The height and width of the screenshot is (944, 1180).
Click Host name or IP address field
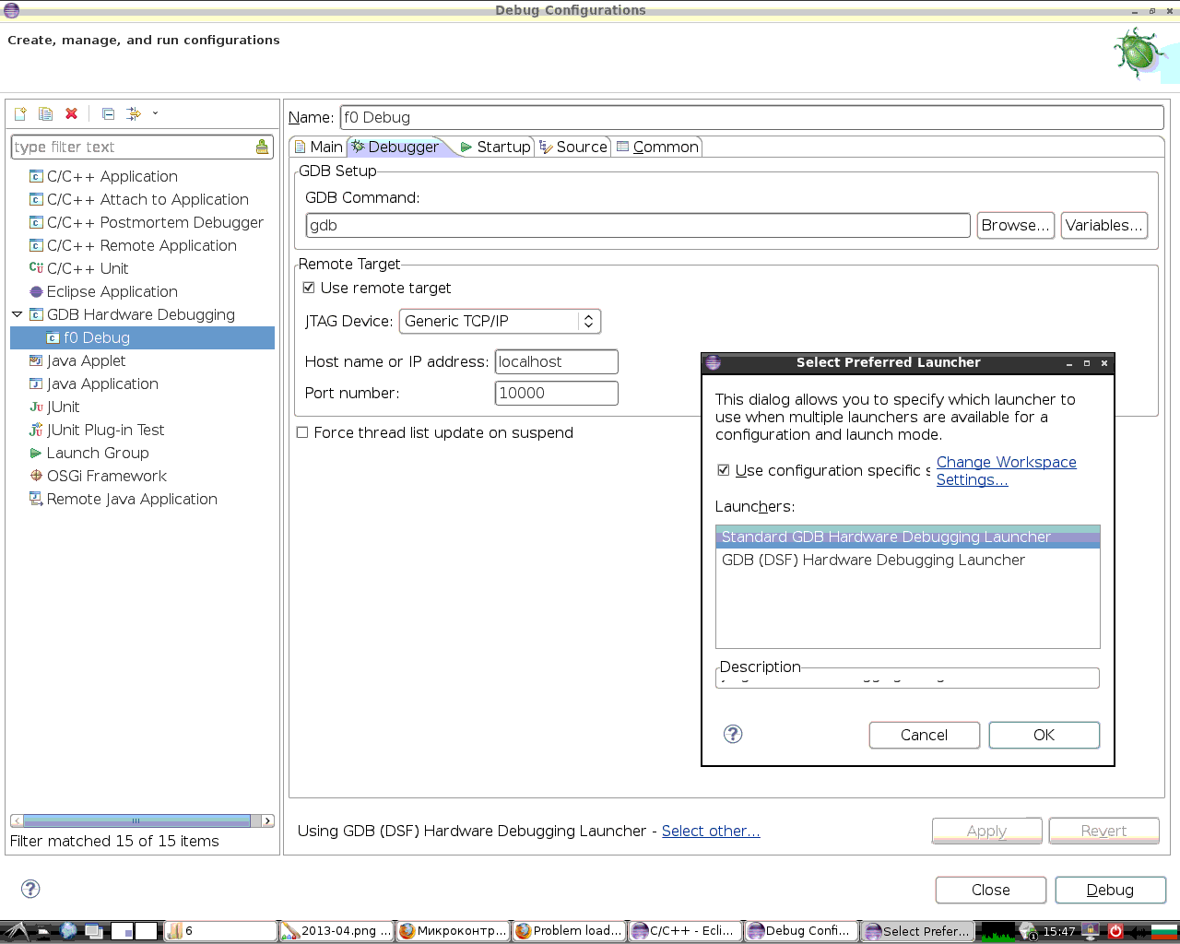[557, 361]
